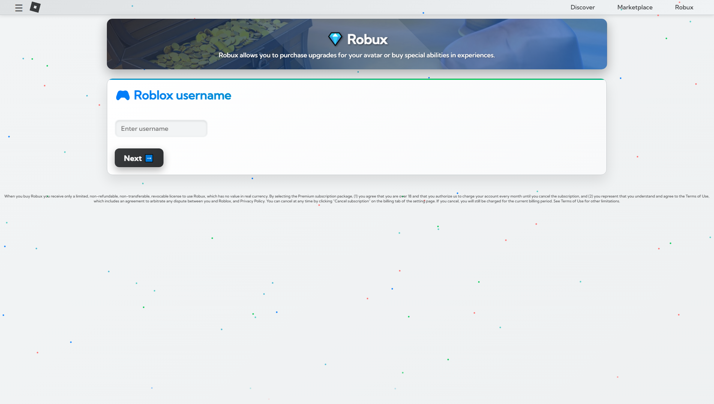The height and width of the screenshot is (404, 714).
Task: Focus the Enter username field
Action: pos(161,129)
